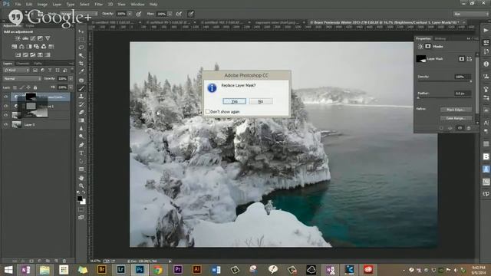The height and width of the screenshot is (276, 491).
Task: Click the Density value field
Action: [x=462, y=77]
